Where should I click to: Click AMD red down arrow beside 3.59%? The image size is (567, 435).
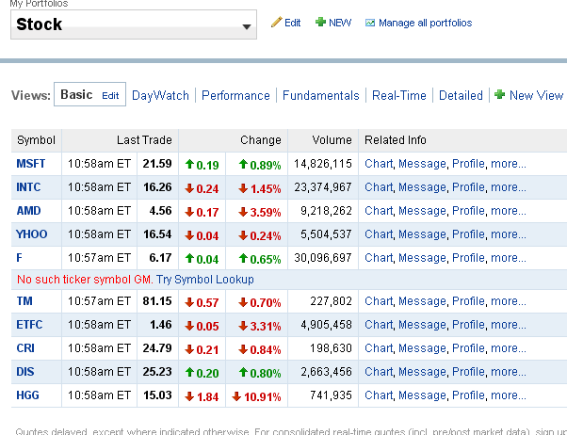tap(243, 212)
